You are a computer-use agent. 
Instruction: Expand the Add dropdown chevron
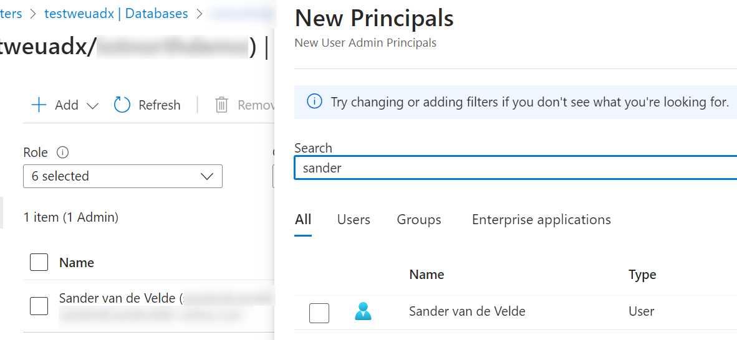[92, 105]
